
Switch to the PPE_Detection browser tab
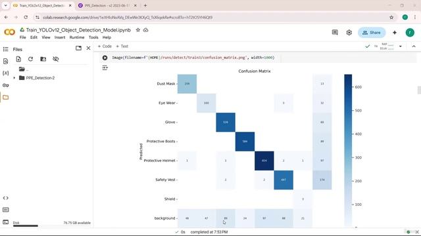click(107, 5)
